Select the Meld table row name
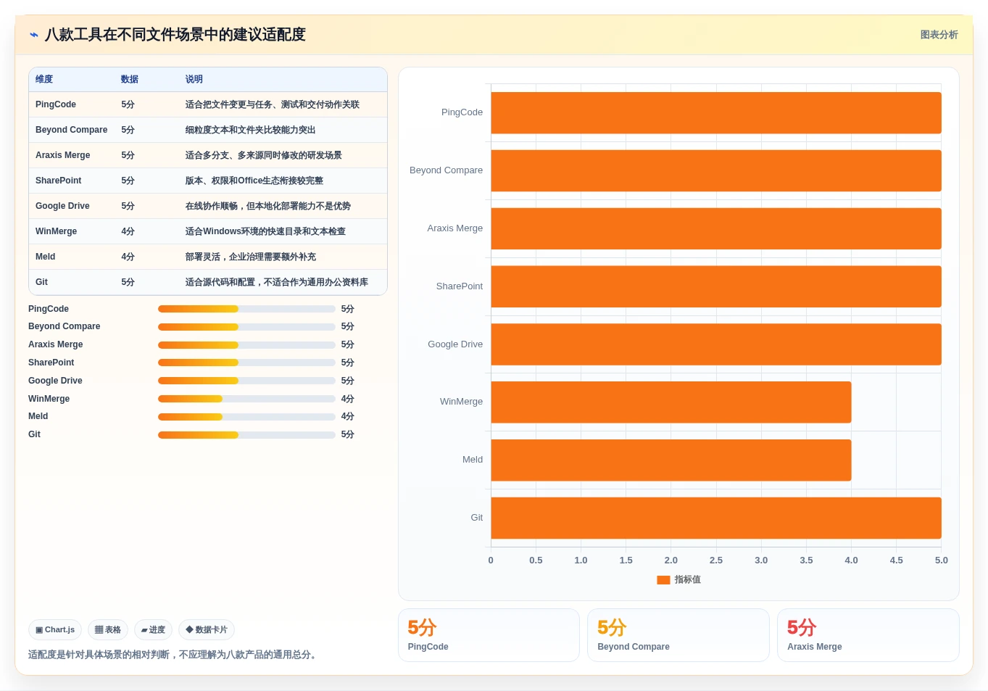The height and width of the screenshot is (691, 988). click(x=45, y=257)
